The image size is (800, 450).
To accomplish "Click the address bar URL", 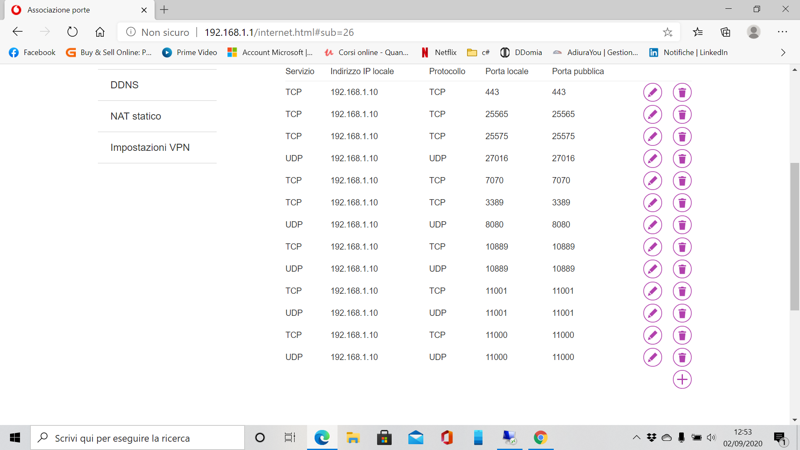I will [279, 32].
